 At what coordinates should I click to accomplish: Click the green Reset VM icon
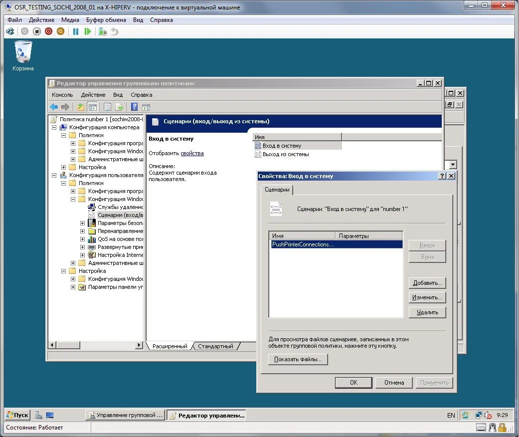(x=88, y=31)
